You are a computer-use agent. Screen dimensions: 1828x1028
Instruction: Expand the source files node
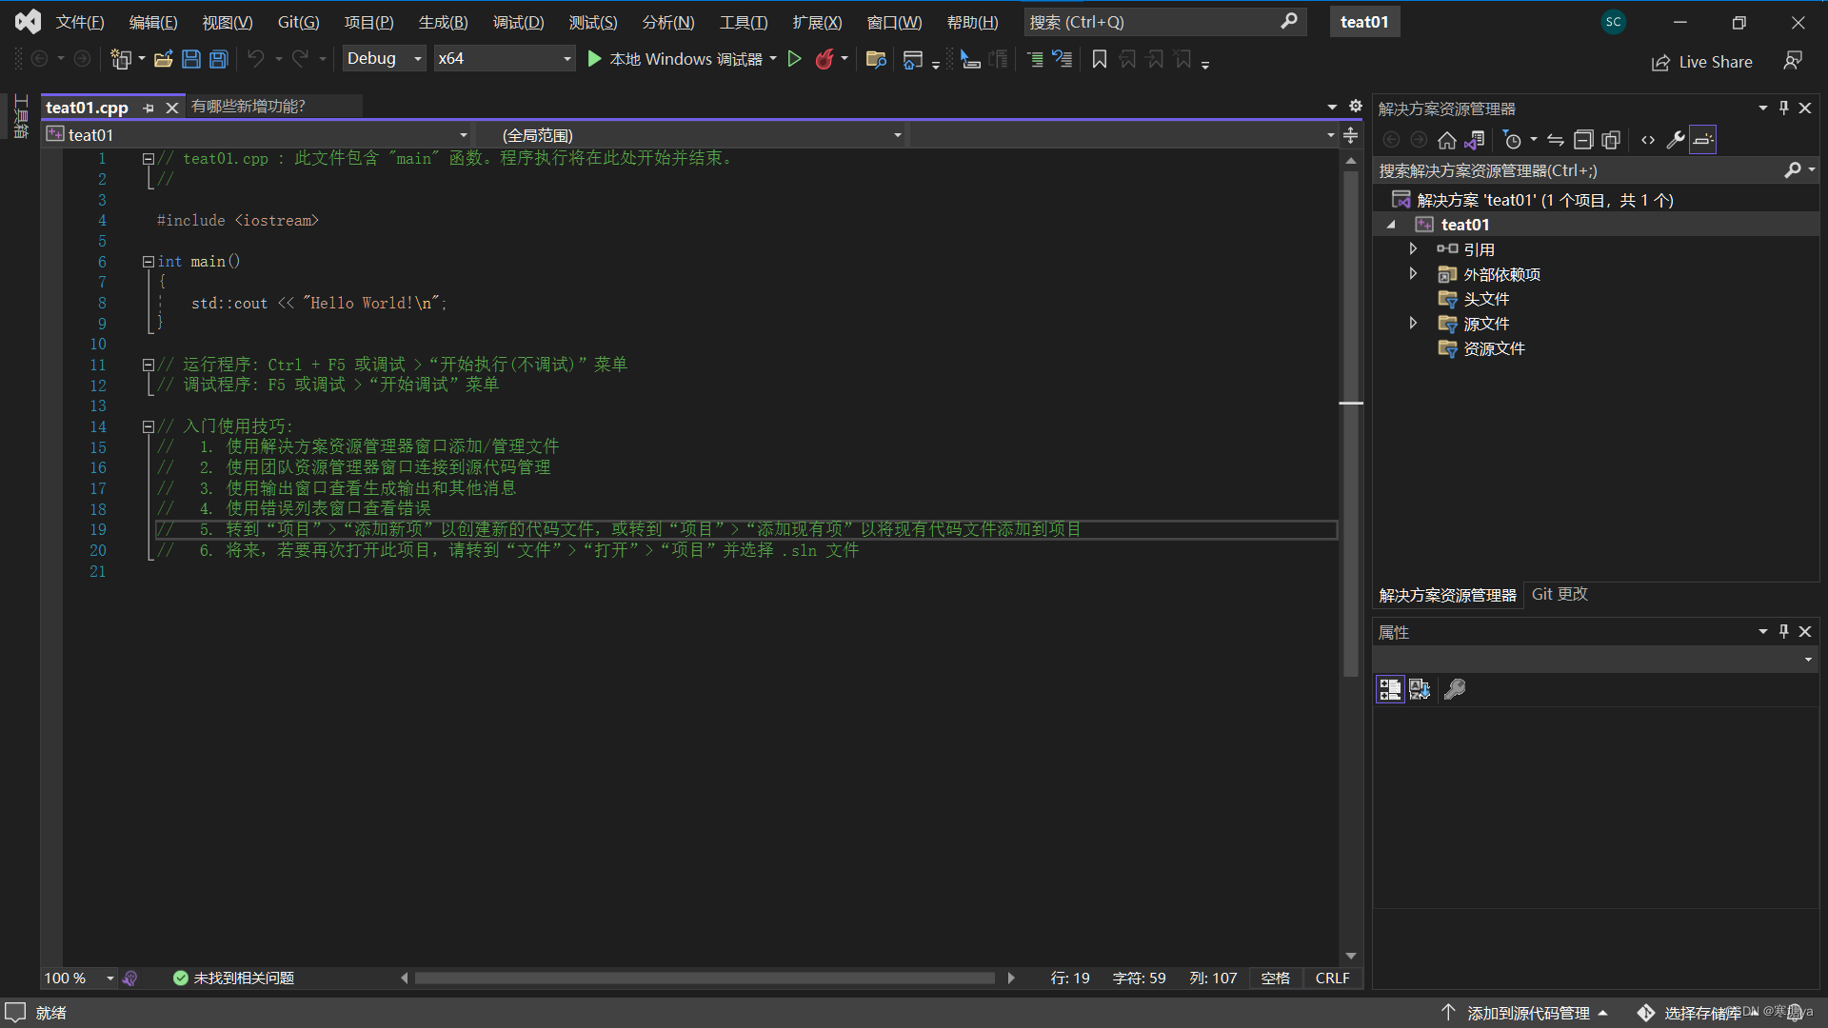click(x=1414, y=324)
